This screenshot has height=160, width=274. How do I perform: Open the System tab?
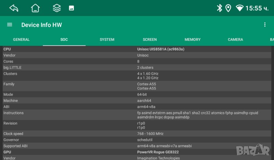tap(107, 40)
